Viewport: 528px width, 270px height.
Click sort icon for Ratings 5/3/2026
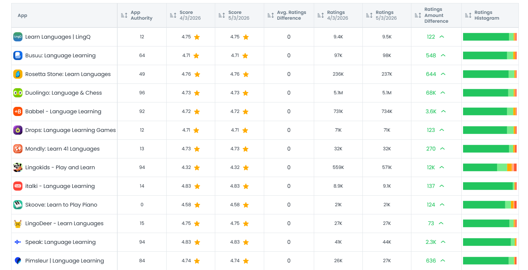[x=369, y=15]
